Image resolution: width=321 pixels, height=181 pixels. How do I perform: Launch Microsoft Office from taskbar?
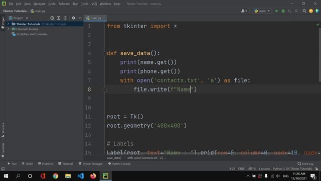tap(43, 176)
